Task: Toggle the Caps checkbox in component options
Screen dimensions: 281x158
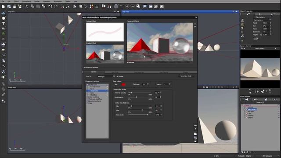Action: [x=88, y=103]
